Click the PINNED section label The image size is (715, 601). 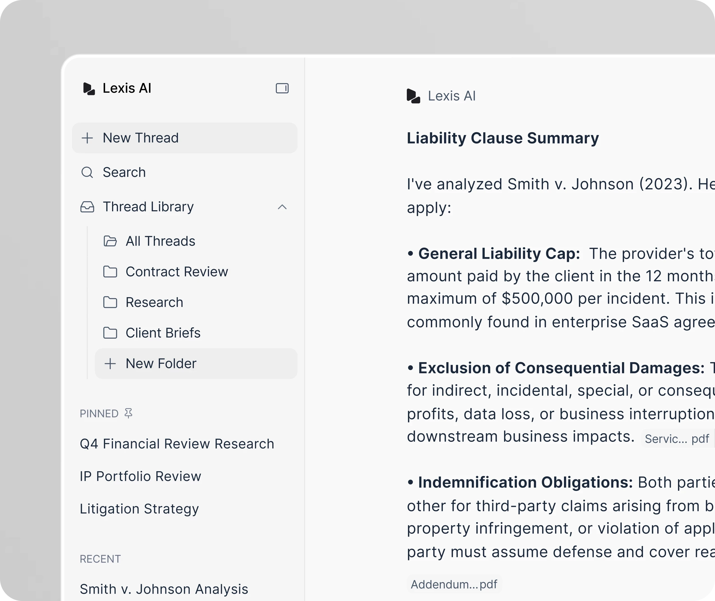(99, 414)
